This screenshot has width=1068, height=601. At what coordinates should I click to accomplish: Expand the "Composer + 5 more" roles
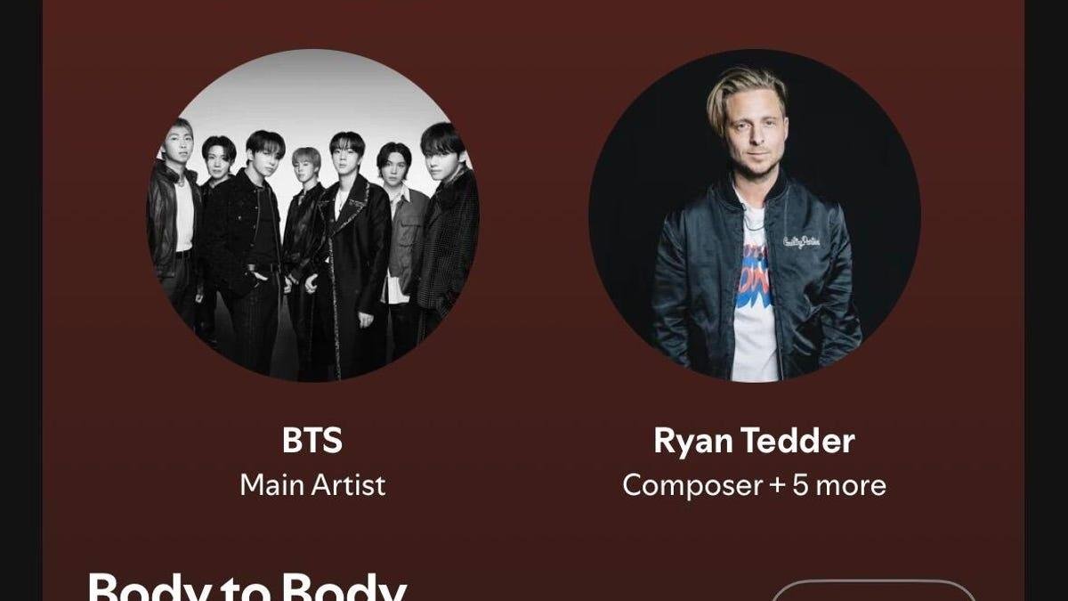click(x=755, y=485)
